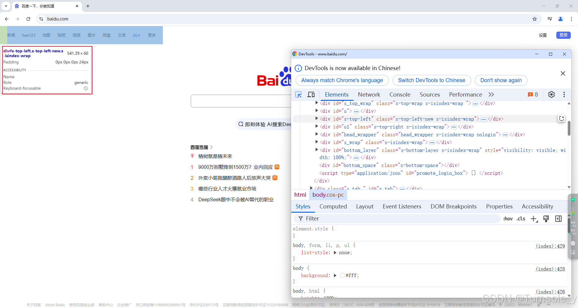Image resolution: width=578 pixels, height=308 pixels.
Task: Expand the list-style property triangle
Action: [x=335, y=253]
